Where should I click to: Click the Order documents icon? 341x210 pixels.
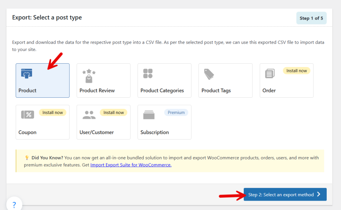[x=270, y=73]
